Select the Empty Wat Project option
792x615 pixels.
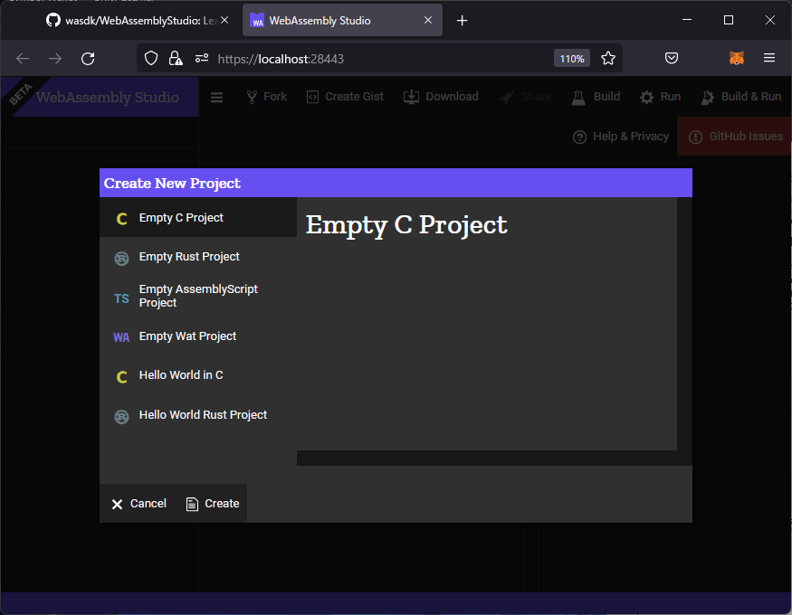point(187,336)
